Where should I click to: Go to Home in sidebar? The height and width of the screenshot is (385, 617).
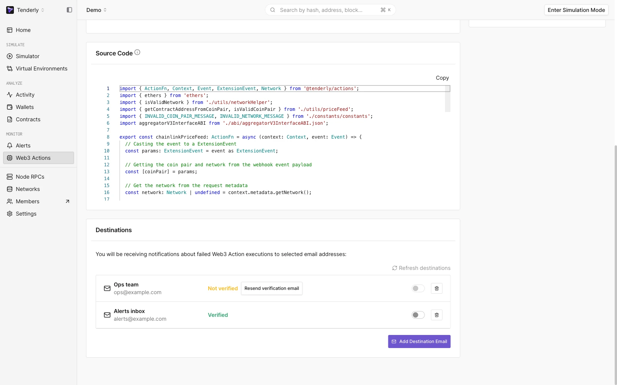tap(38, 30)
